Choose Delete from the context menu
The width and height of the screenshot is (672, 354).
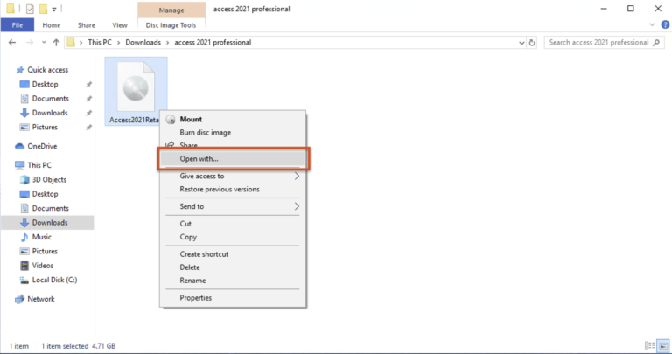pyautogui.click(x=234, y=267)
